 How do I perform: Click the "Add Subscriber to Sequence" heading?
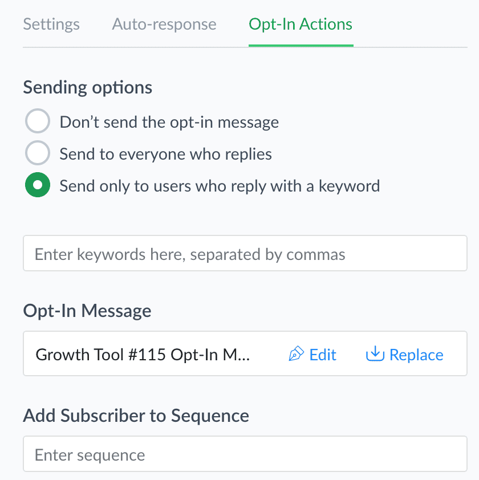[x=136, y=416]
